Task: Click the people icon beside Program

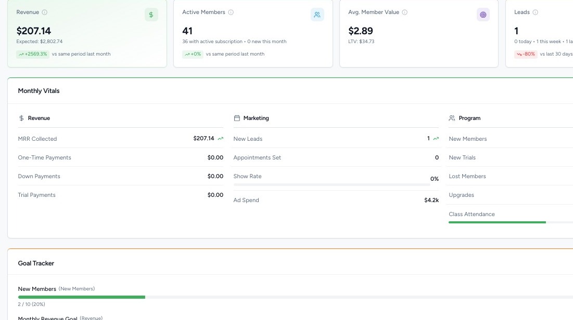Action: tap(452, 118)
